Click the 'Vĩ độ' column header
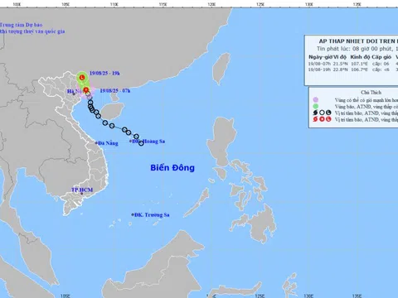 click(340, 57)
